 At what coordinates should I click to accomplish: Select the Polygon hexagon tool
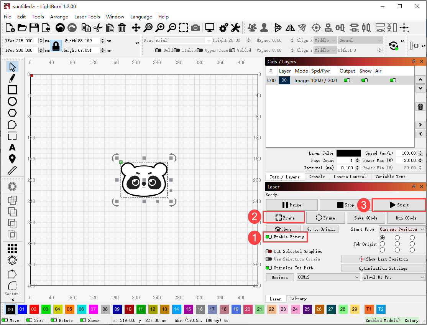click(x=12, y=113)
